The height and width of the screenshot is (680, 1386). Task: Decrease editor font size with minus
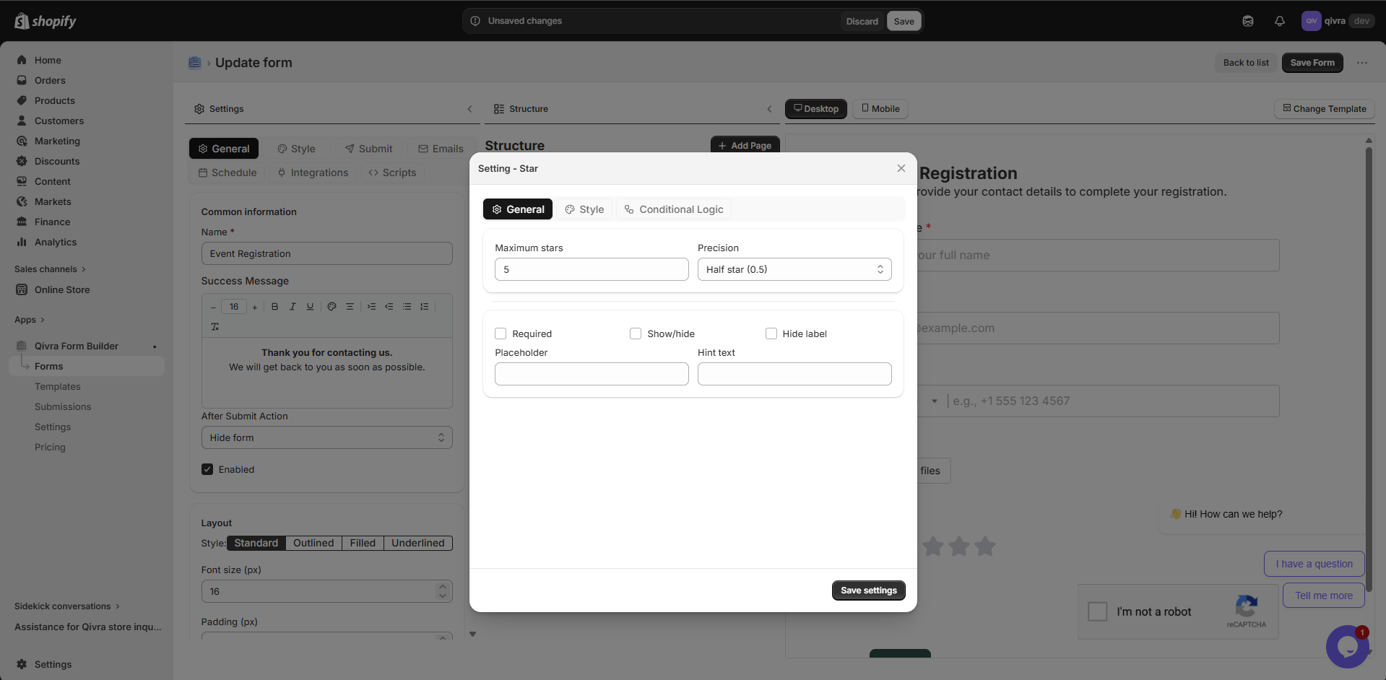213,308
